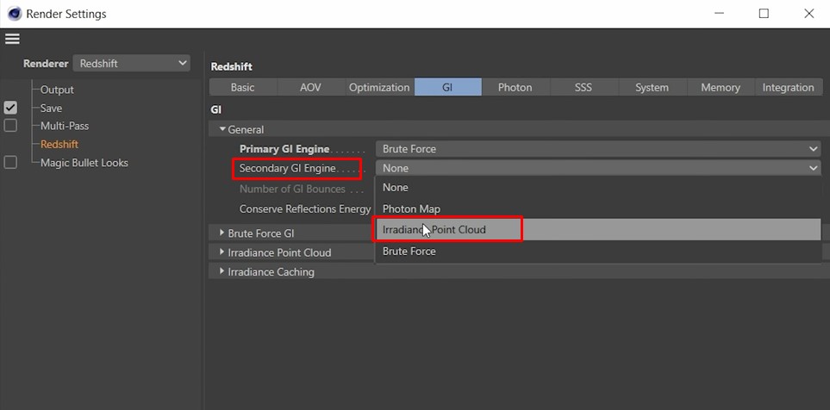Select Redshift in the settings tree

pos(59,144)
